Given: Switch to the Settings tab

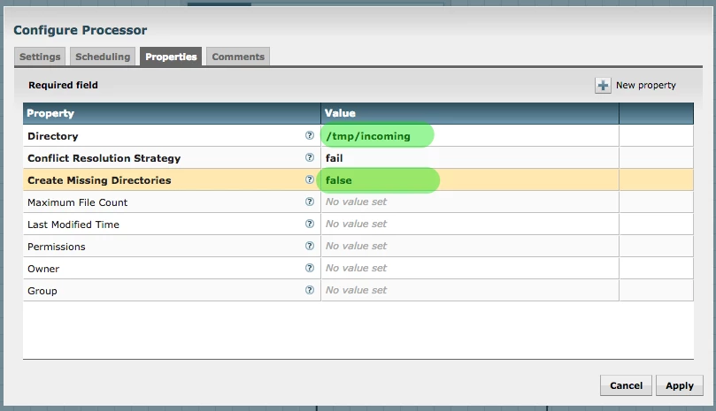Looking at the screenshot, I should [x=40, y=57].
